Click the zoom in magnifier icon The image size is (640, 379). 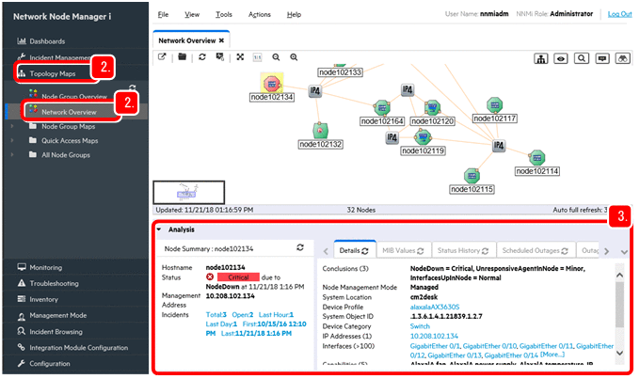point(294,58)
